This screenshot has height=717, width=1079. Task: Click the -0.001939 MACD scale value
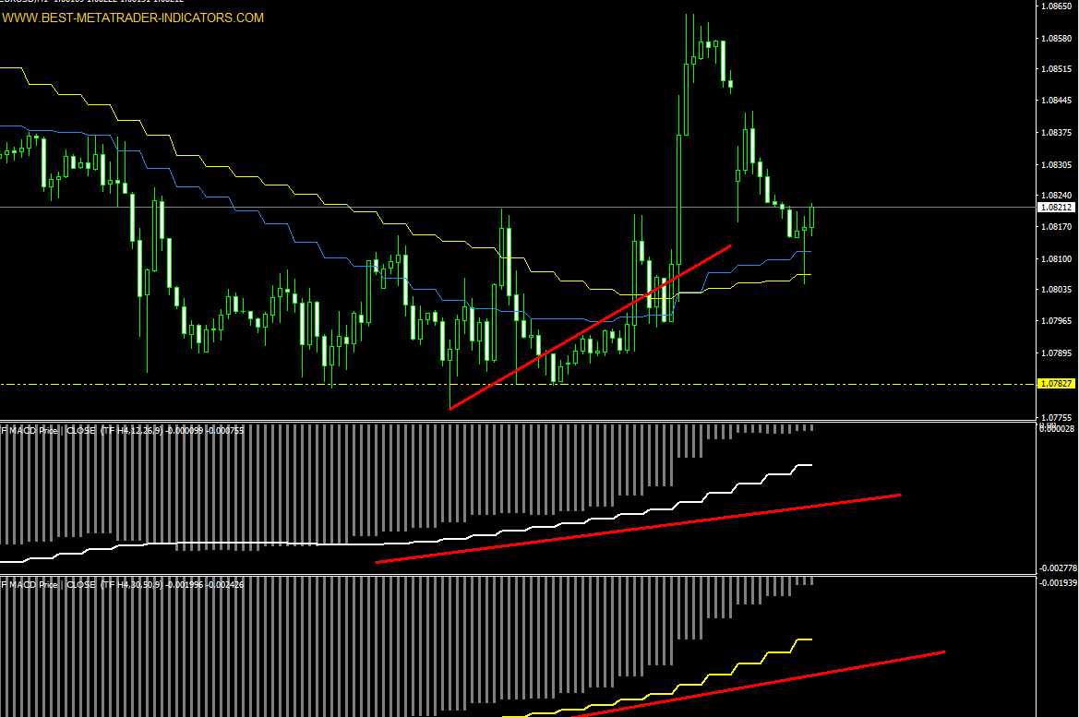[1058, 583]
